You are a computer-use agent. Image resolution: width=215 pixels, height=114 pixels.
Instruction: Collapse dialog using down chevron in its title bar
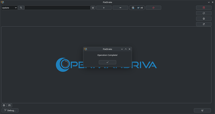click(122, 49)
